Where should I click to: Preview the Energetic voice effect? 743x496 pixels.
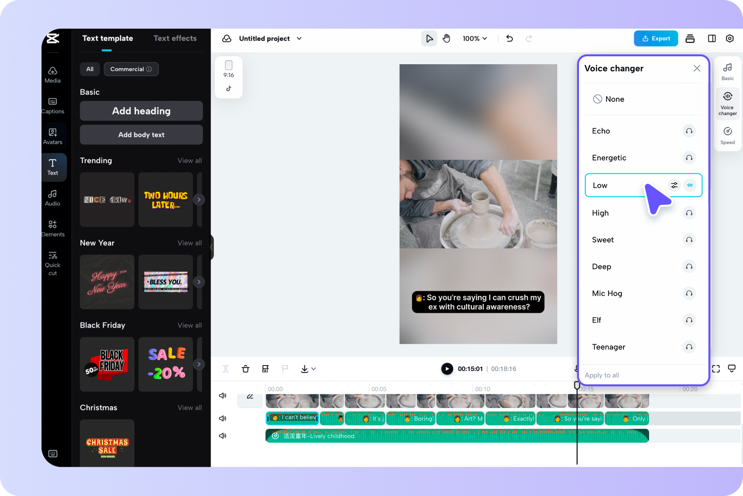pyautogui.click(x=689, y=158)
